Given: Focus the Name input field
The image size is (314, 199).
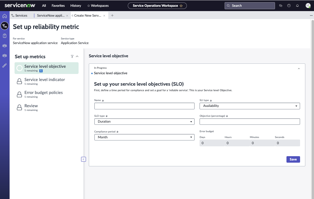Looking at the screenshot, I should pos(144,106).
